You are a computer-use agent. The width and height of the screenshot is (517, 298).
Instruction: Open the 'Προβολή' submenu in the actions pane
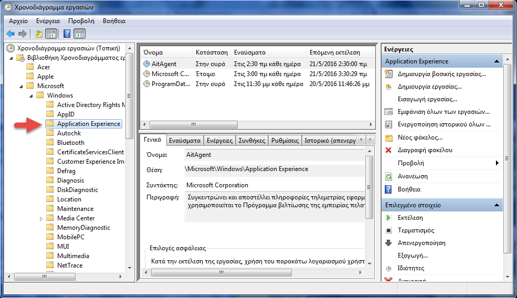[x=497, y=163]
